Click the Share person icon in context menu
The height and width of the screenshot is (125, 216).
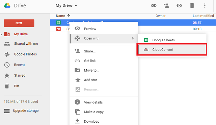coord(77,51)
